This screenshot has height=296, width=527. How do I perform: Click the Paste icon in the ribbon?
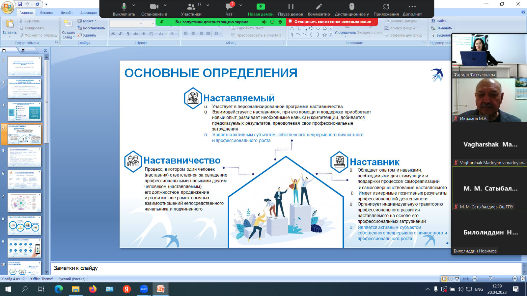click(10, 24)
